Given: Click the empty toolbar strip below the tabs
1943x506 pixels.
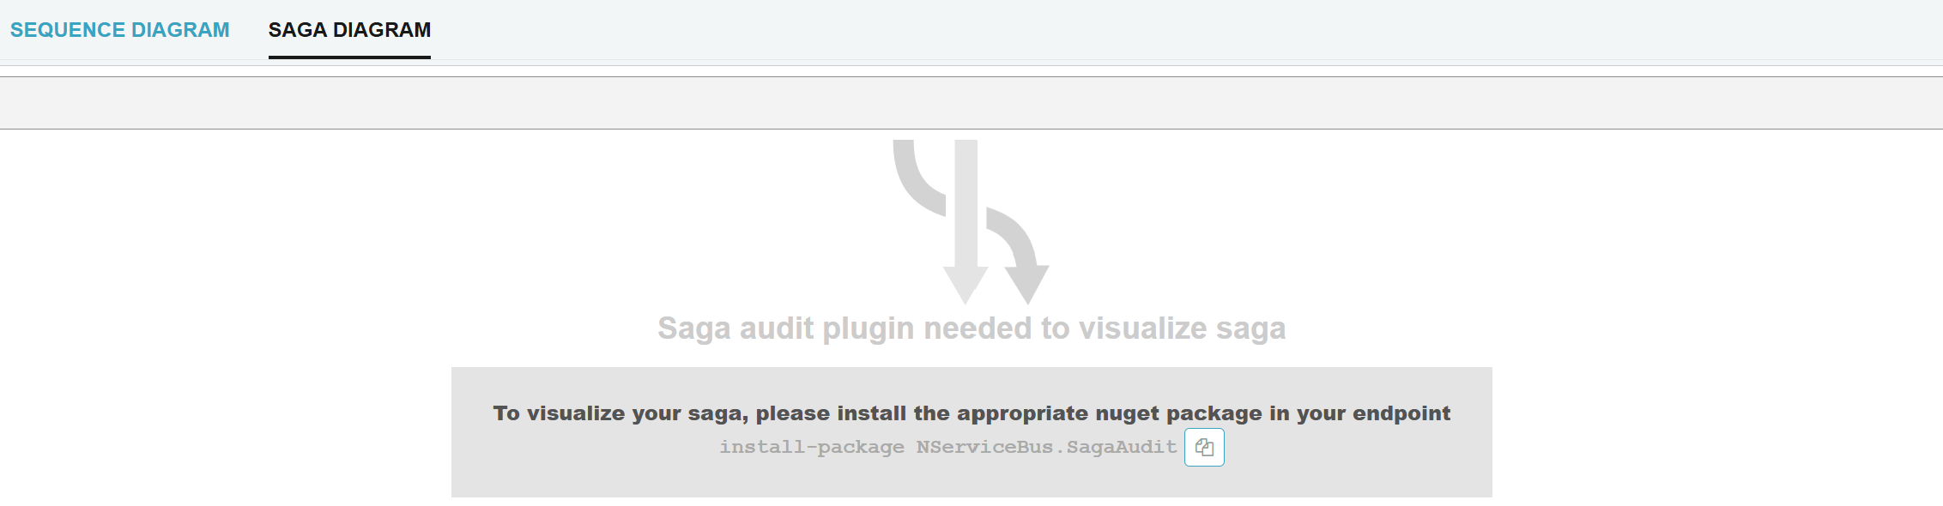Looking at the screenshot, I should coord(971,103).
